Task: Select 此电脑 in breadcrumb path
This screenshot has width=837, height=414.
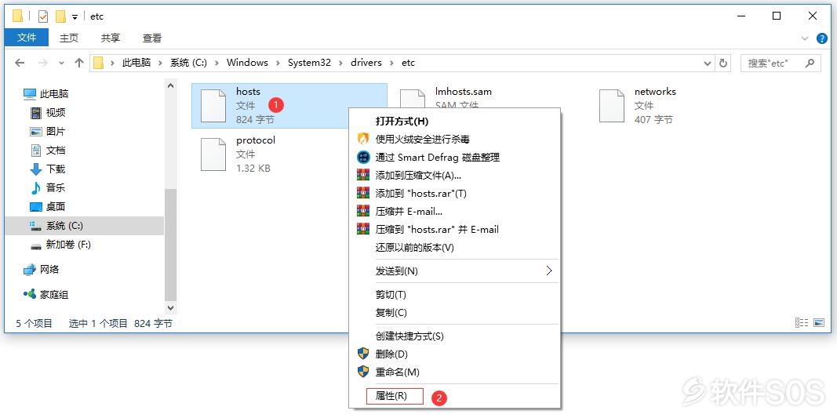Action: [136, 63]
